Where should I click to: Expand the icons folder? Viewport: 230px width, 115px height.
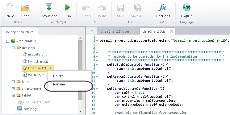(x=13, y=82)
